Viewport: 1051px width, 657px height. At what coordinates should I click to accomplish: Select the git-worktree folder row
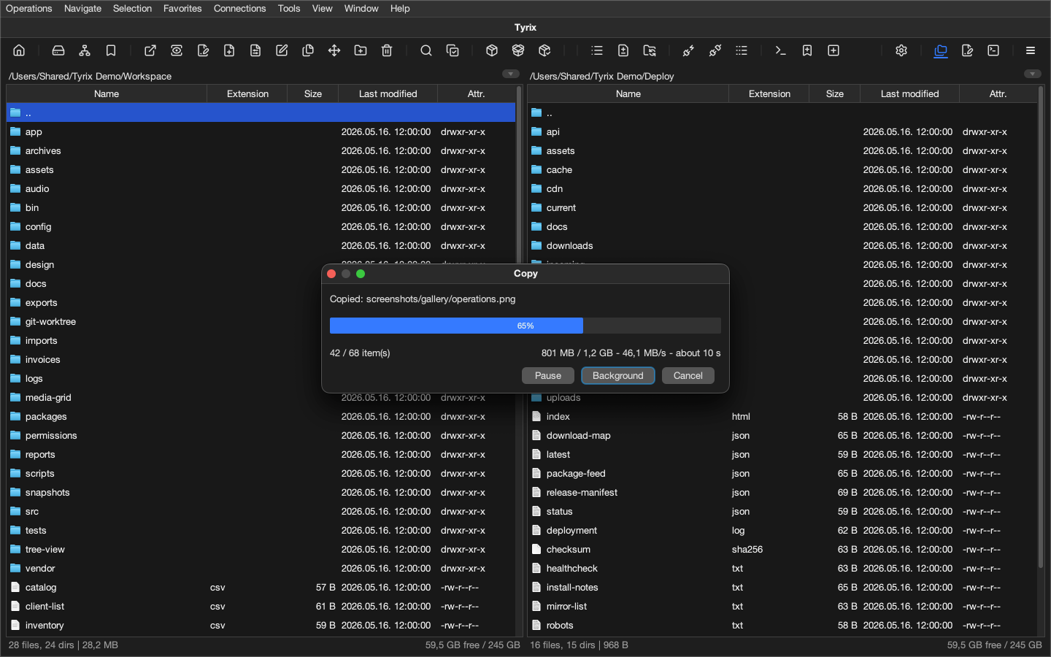coord(261,322)
